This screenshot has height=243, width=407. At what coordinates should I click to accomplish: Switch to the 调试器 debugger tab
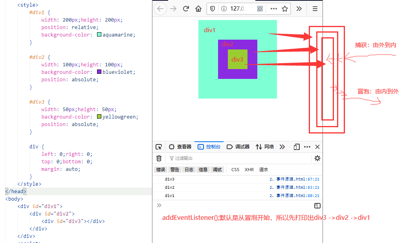pyautogui.click(x=238, y=147)
